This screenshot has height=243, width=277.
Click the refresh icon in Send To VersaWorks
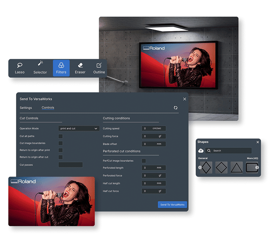click(176, 108)
